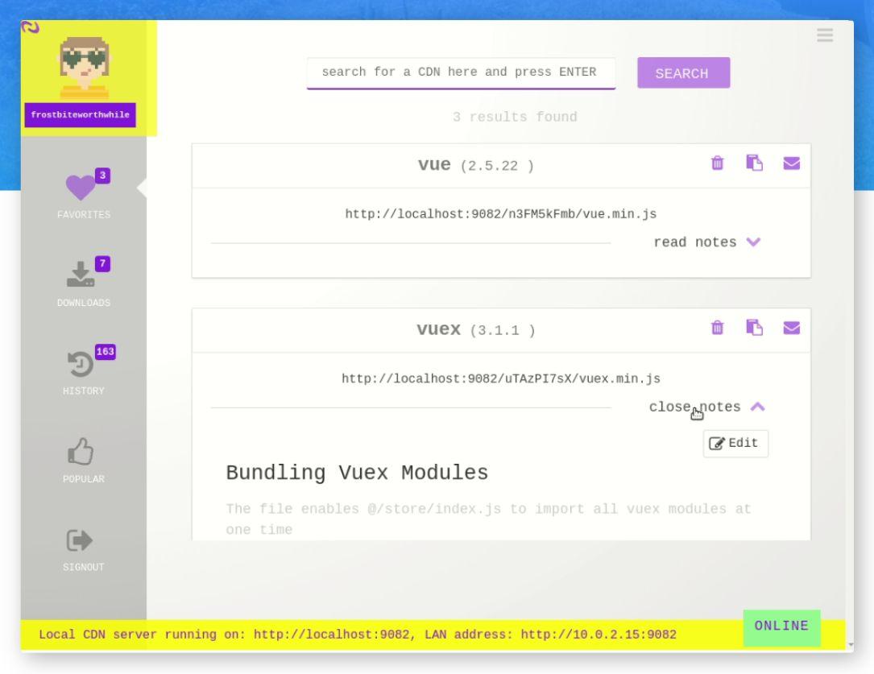Select the POPULAR sidebar label
The width and height of the screenshot is (874, 674).
point(84,478)
